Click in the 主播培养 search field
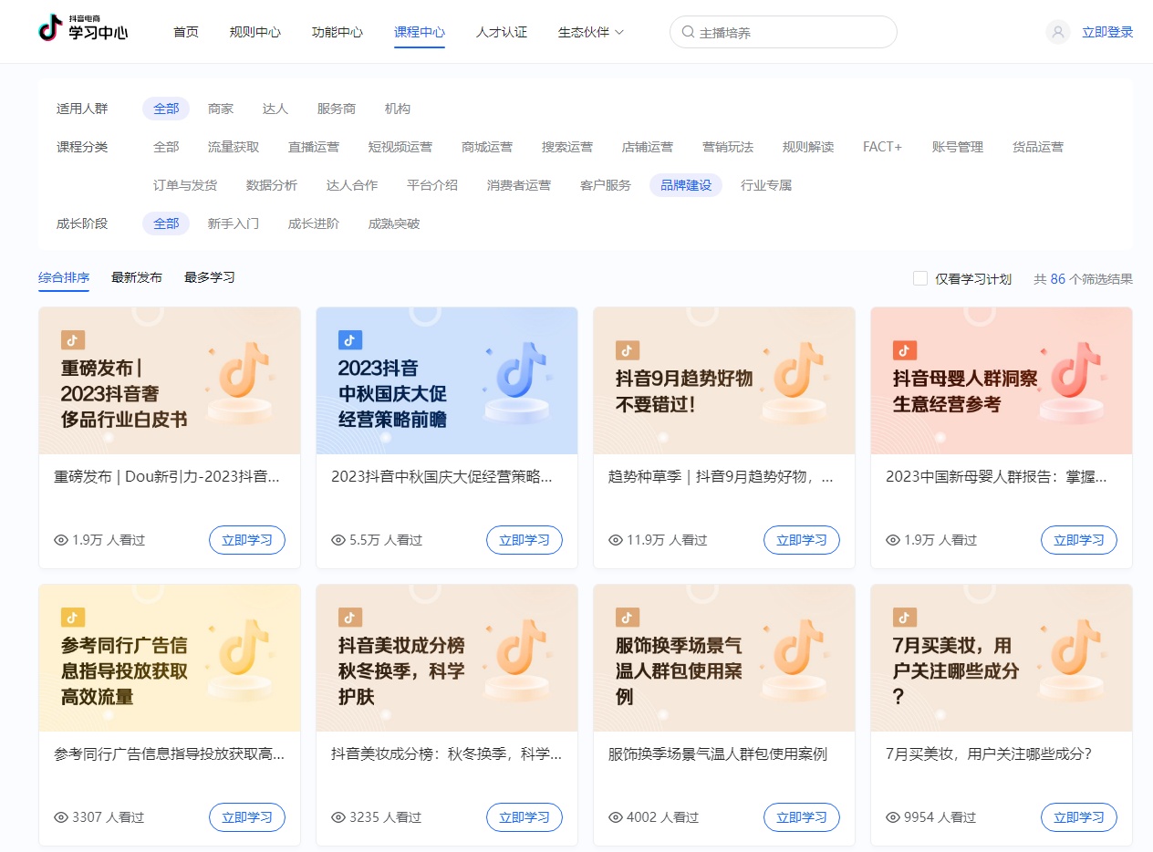This screenshot has height=852, width=1153. (784, 32)
